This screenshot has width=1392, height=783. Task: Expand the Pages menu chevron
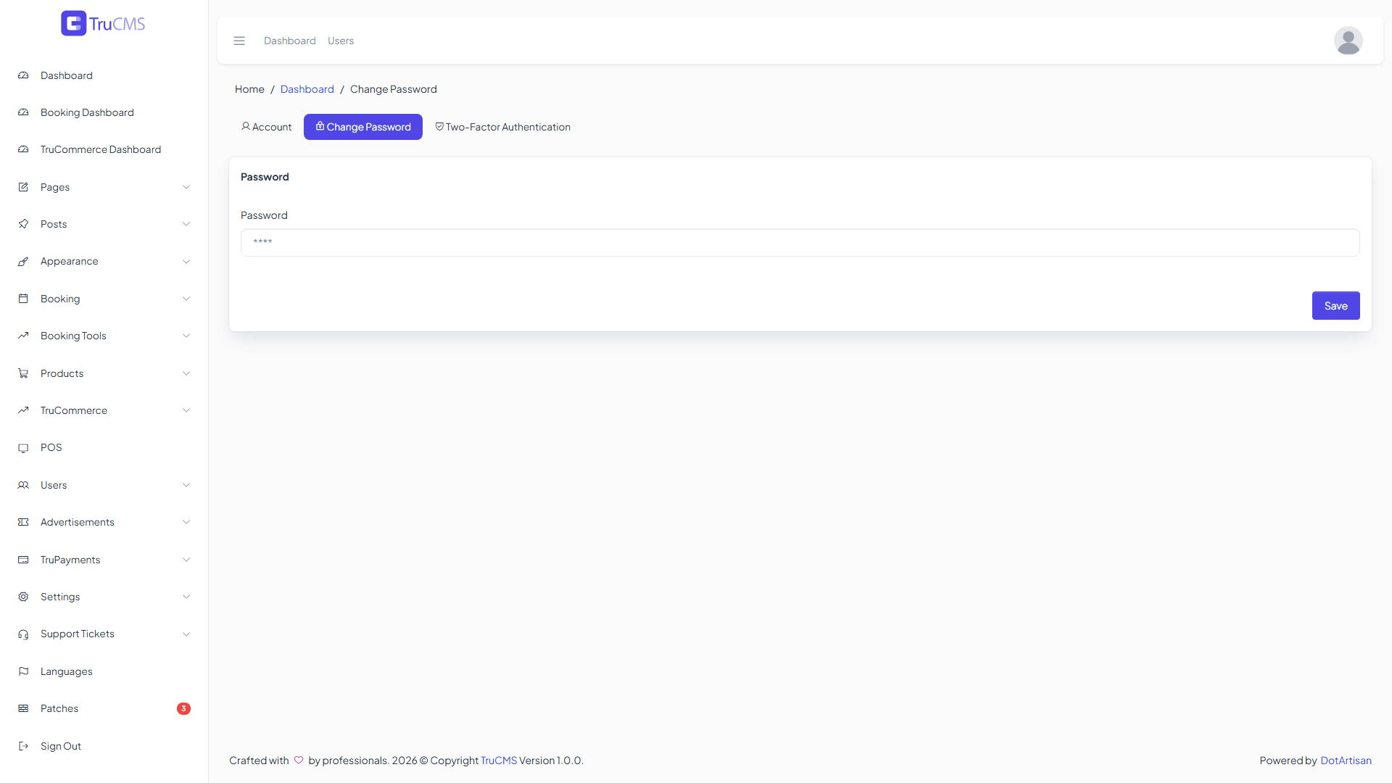(x=186, y=187)
